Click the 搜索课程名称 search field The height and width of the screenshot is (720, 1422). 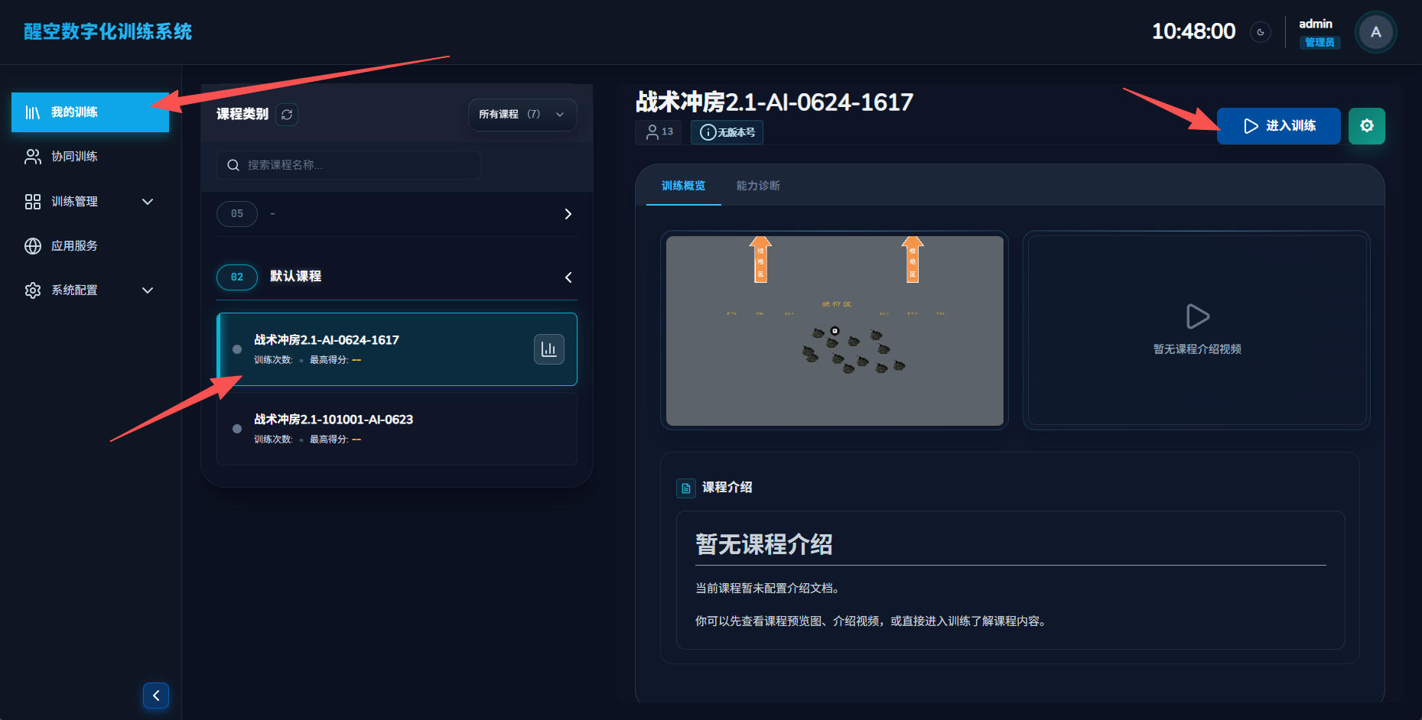pyautogui.click(x=349, y=165)
